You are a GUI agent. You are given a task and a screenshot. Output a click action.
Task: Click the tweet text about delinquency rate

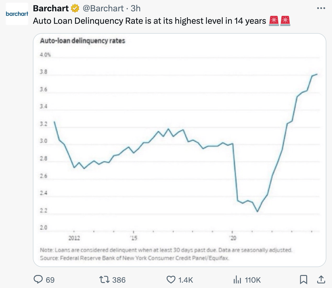(149, 21)
